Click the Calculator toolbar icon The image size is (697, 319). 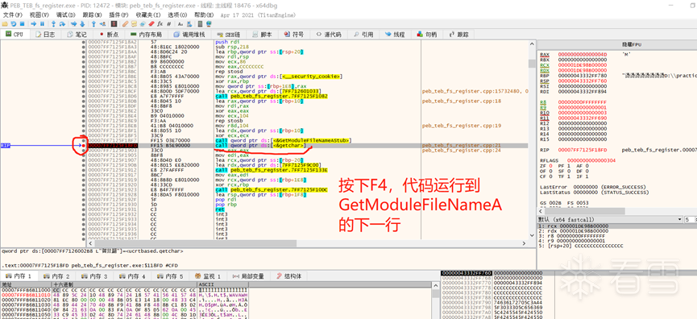tap(200, 23)
